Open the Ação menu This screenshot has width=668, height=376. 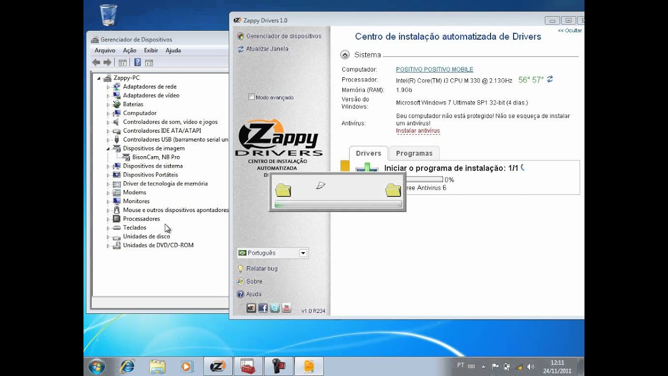[x=129, y=51]
